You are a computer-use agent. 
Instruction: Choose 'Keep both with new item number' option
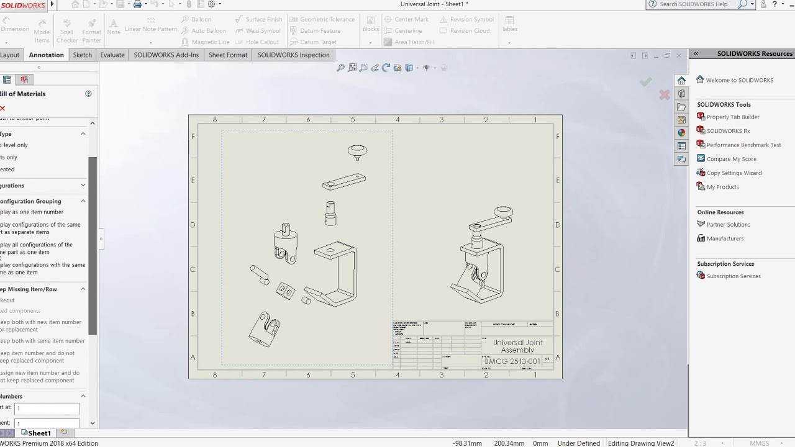40,326
